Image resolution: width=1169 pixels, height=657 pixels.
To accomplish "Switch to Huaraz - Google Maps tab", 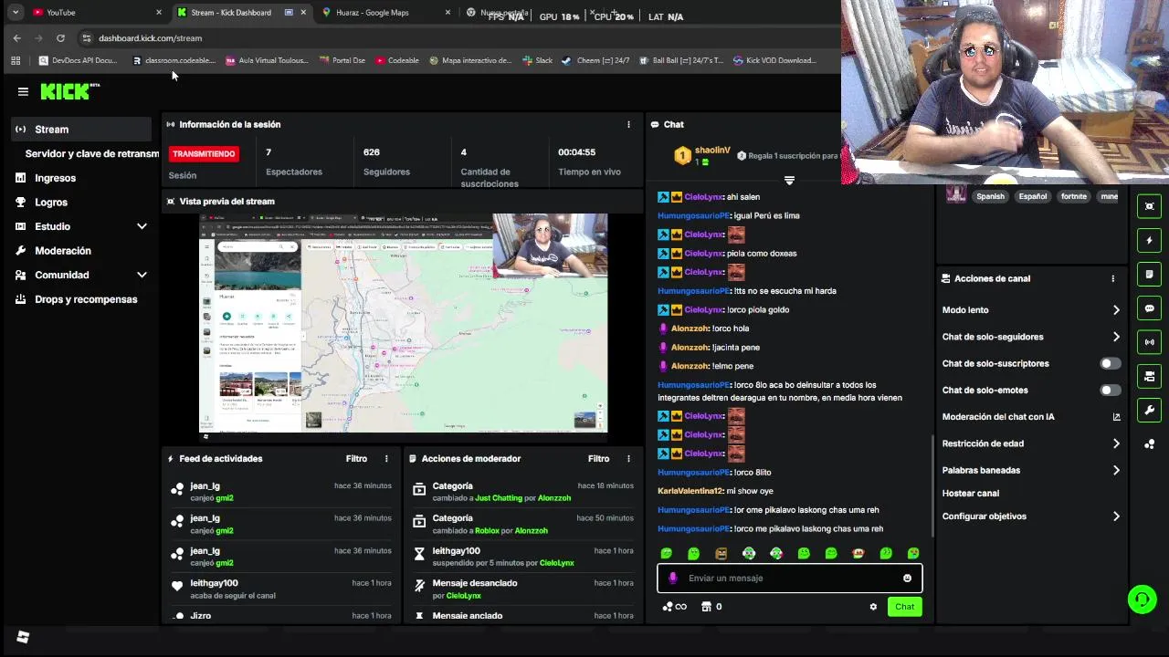I will point(385,13).
